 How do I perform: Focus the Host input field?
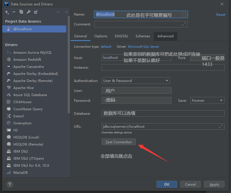(x=136, y=58)
